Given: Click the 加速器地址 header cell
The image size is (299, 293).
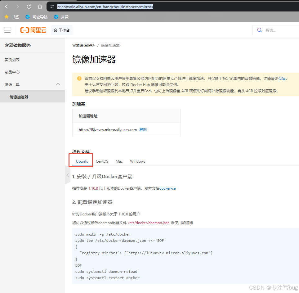Looking at the screenshot, I should (127, 116).
